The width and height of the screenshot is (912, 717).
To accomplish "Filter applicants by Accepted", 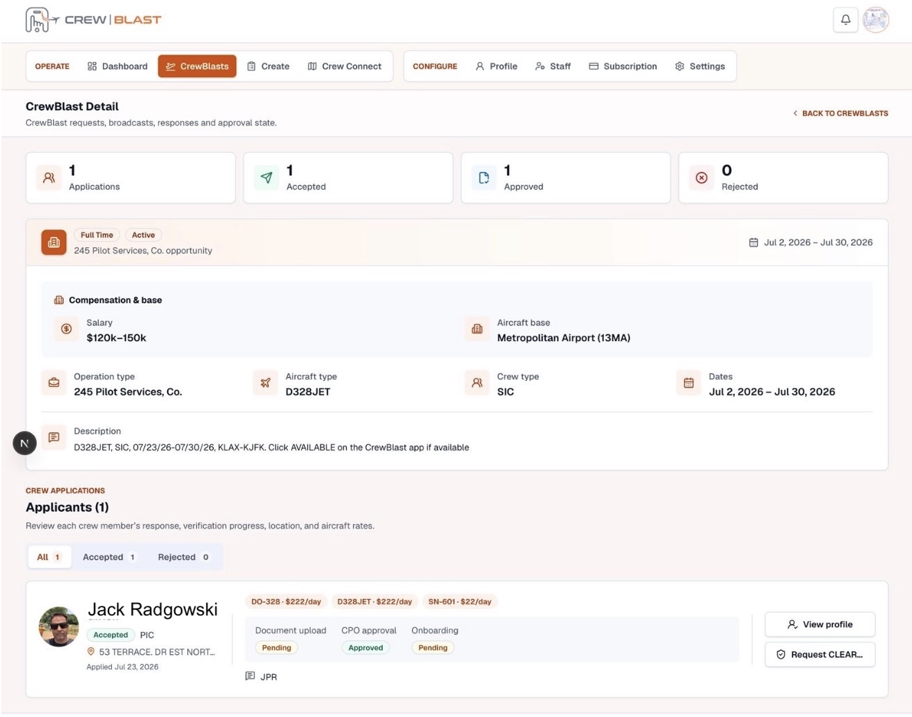I will 108,557.
